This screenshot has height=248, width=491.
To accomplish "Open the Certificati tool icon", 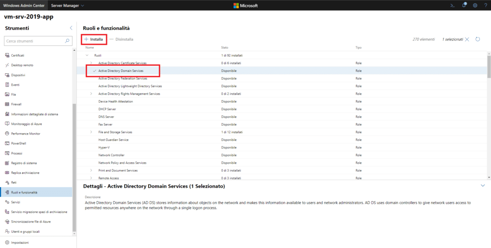I will (7, 56).
